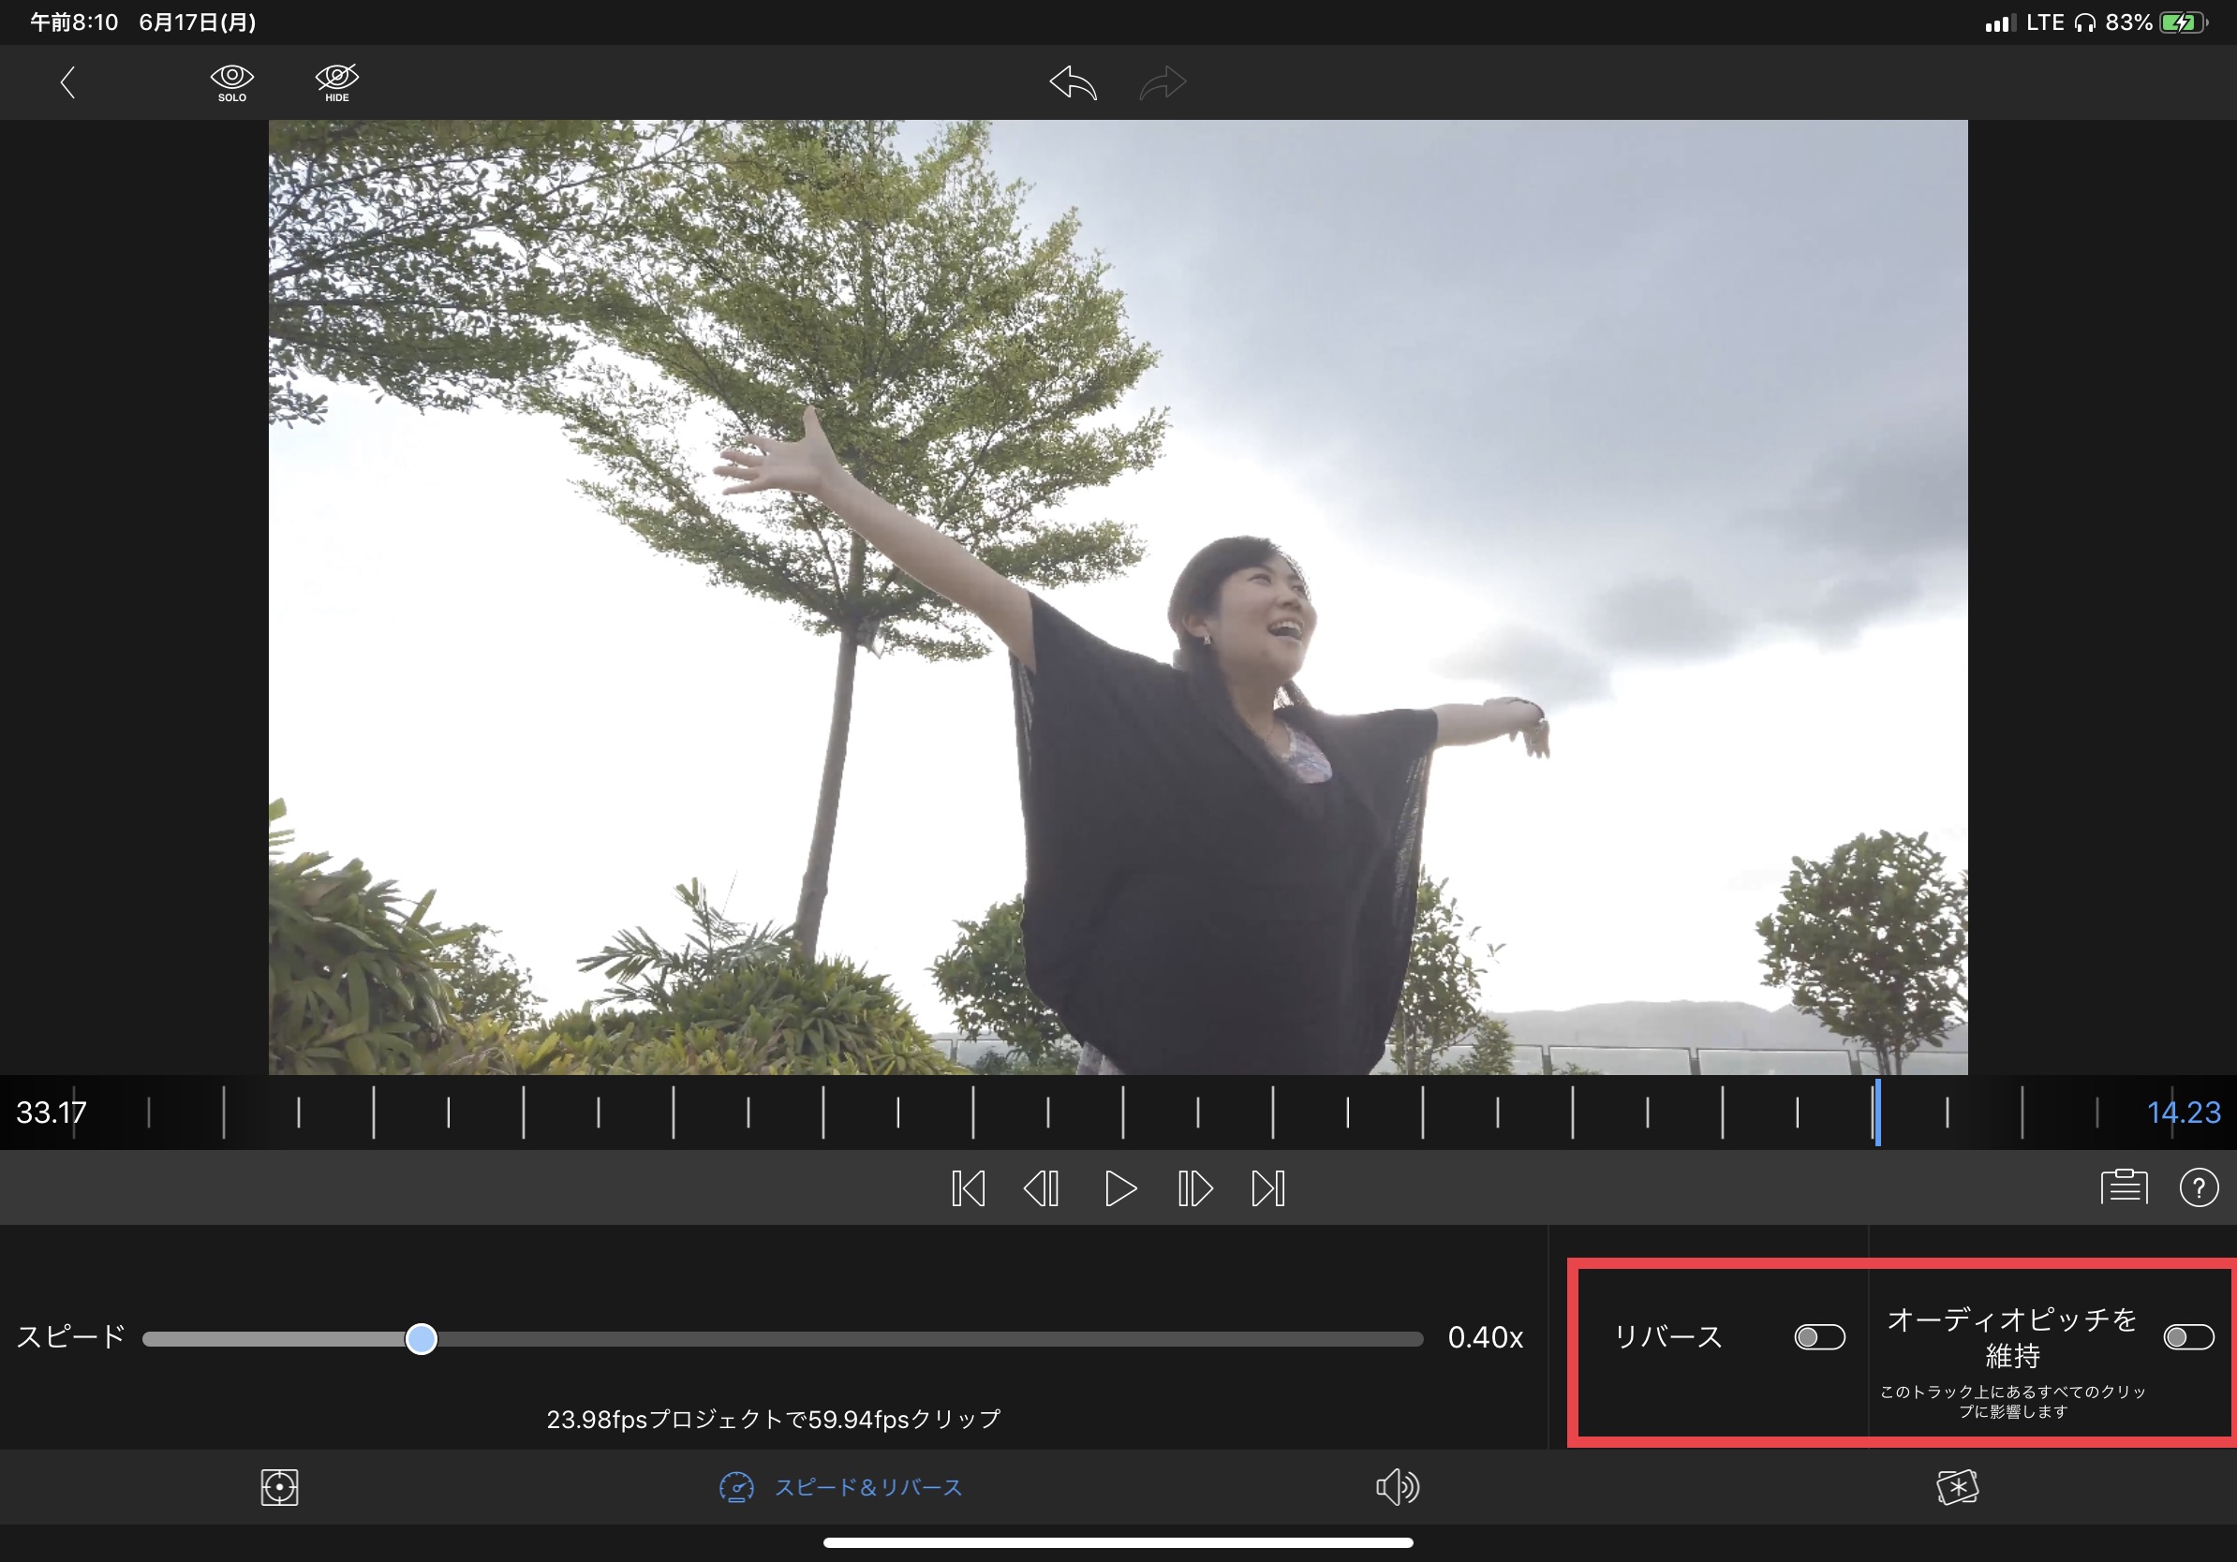Step forward one frame
The width and height of the screenshot is (2237, 1562).
[x=1194, y=1188]
